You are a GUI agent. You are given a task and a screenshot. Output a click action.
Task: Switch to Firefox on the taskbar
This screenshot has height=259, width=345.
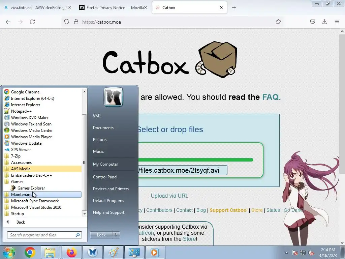tap(71, 252)
